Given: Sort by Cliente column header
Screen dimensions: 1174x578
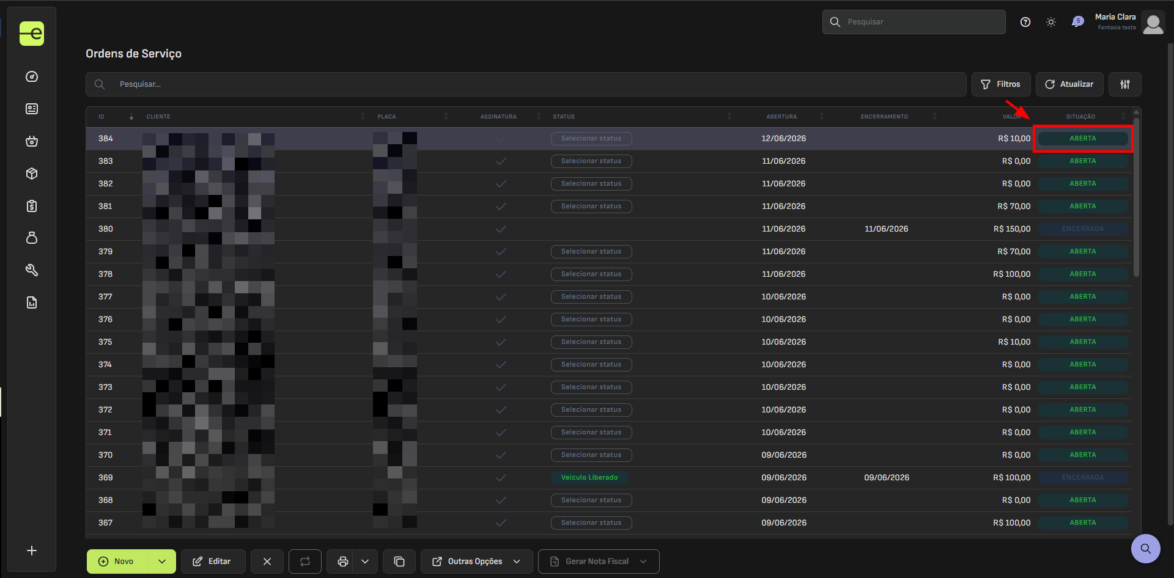Looking at the screenshot, I should pos(254,117).
